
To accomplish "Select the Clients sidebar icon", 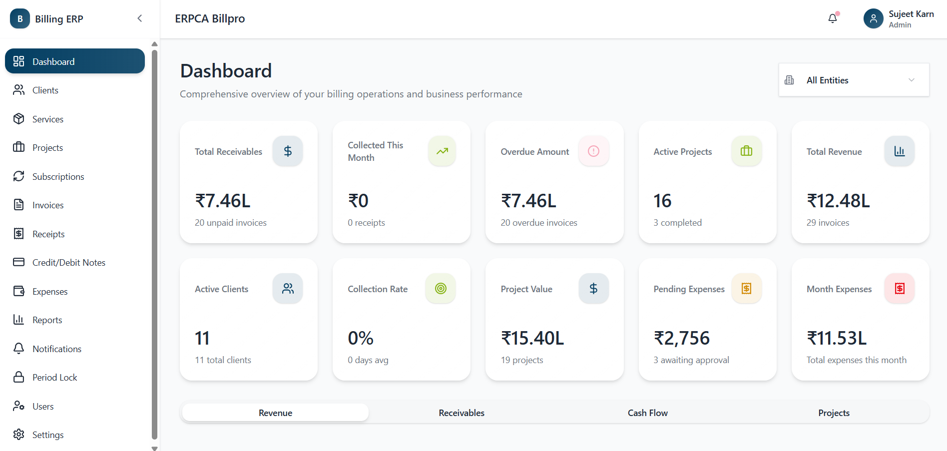I will tap(19, 90).
